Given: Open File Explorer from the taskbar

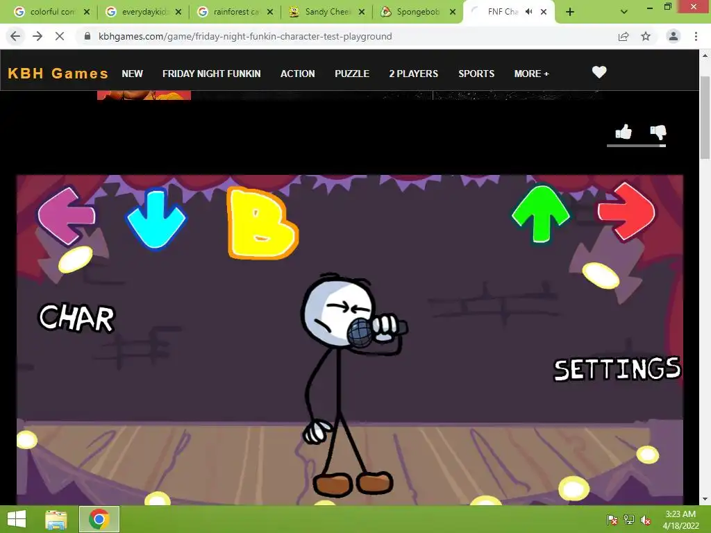Looking at the screenshot, I should [x=56, y=519].
